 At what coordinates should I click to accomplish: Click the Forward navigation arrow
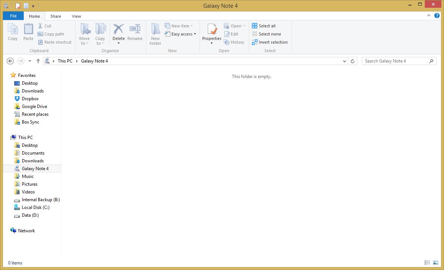pos(21,61)
